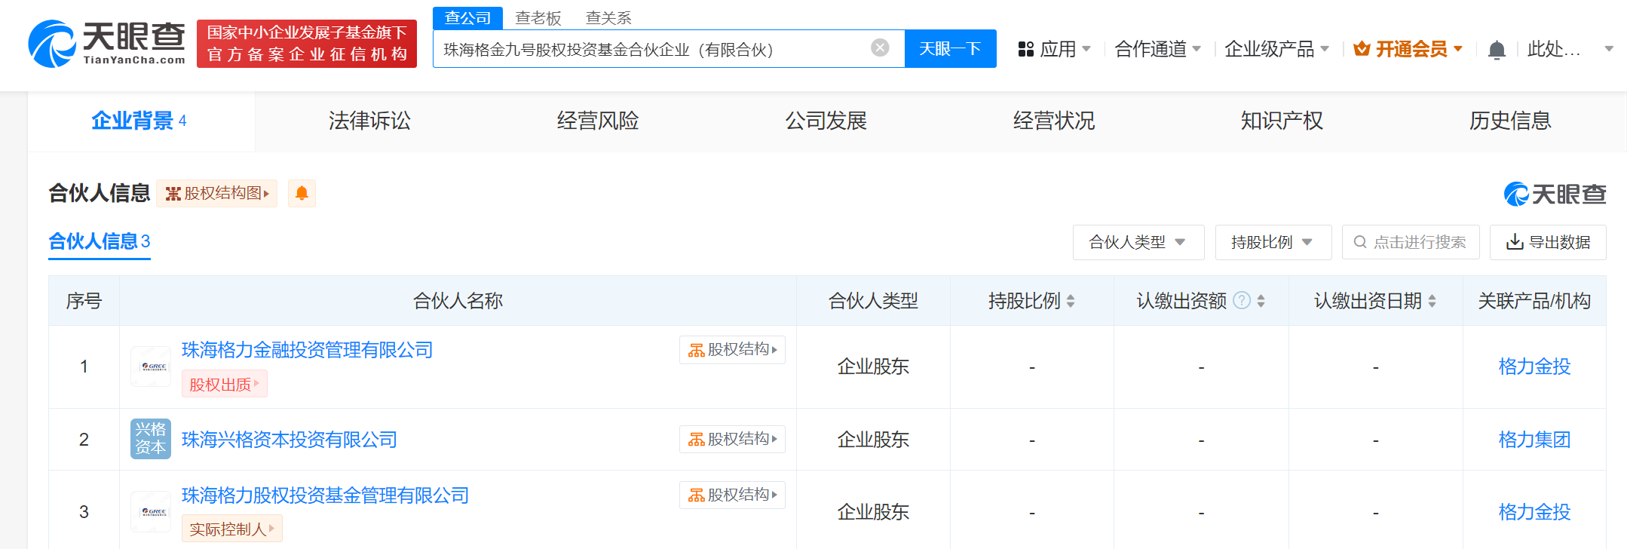The image size is (1627, 549).
Task: Click the 认缴出资额 question mark help icon
Action: click(1242, 301)
